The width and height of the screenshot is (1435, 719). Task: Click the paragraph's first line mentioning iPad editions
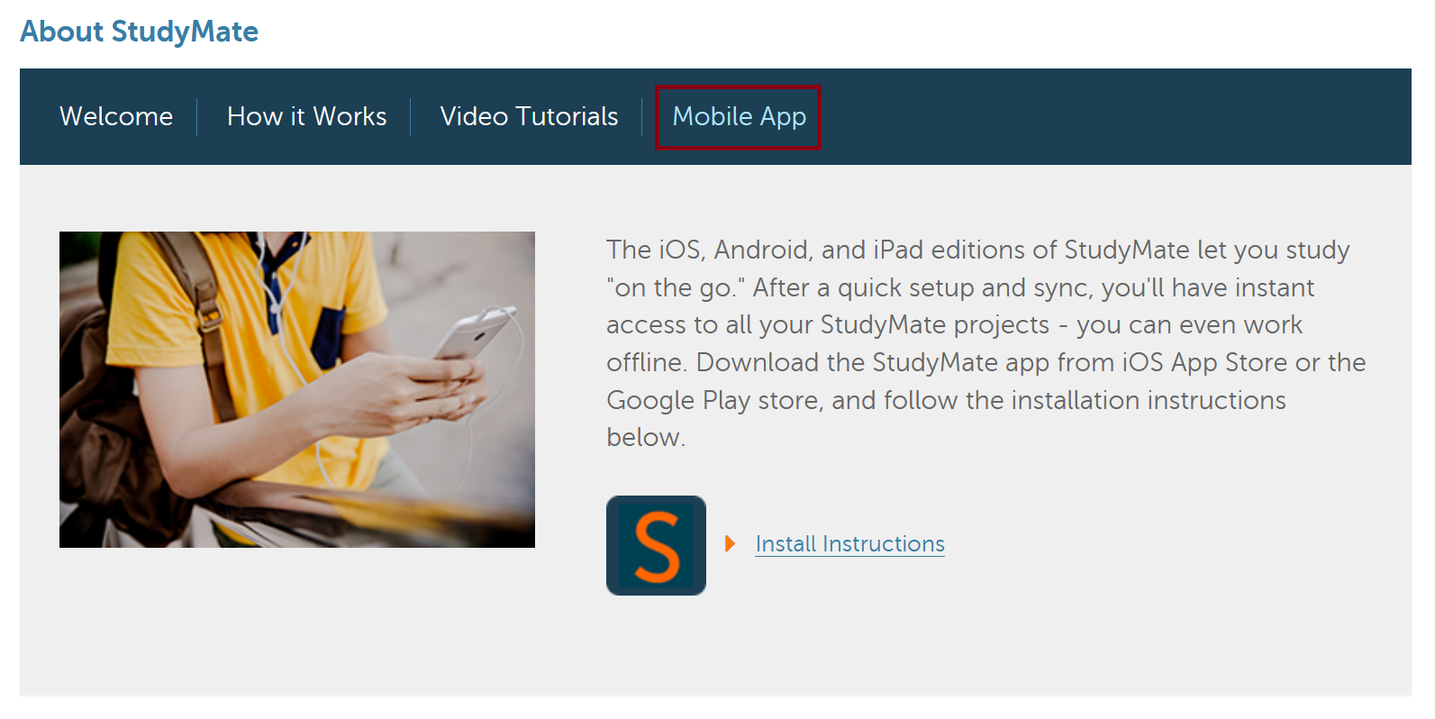pyautogui.click(x=977, y=250)
